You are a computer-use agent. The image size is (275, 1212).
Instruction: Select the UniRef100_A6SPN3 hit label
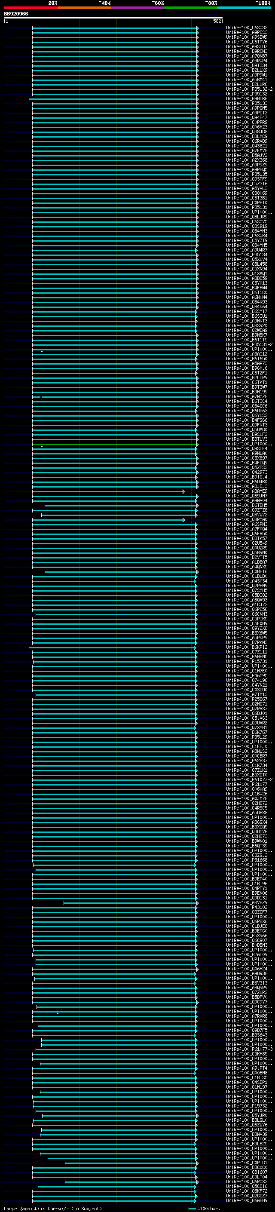pyautogui.click(x=247, y=525)
